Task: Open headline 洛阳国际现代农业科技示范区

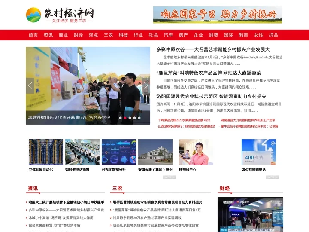Action: click(x=211, y=97)
